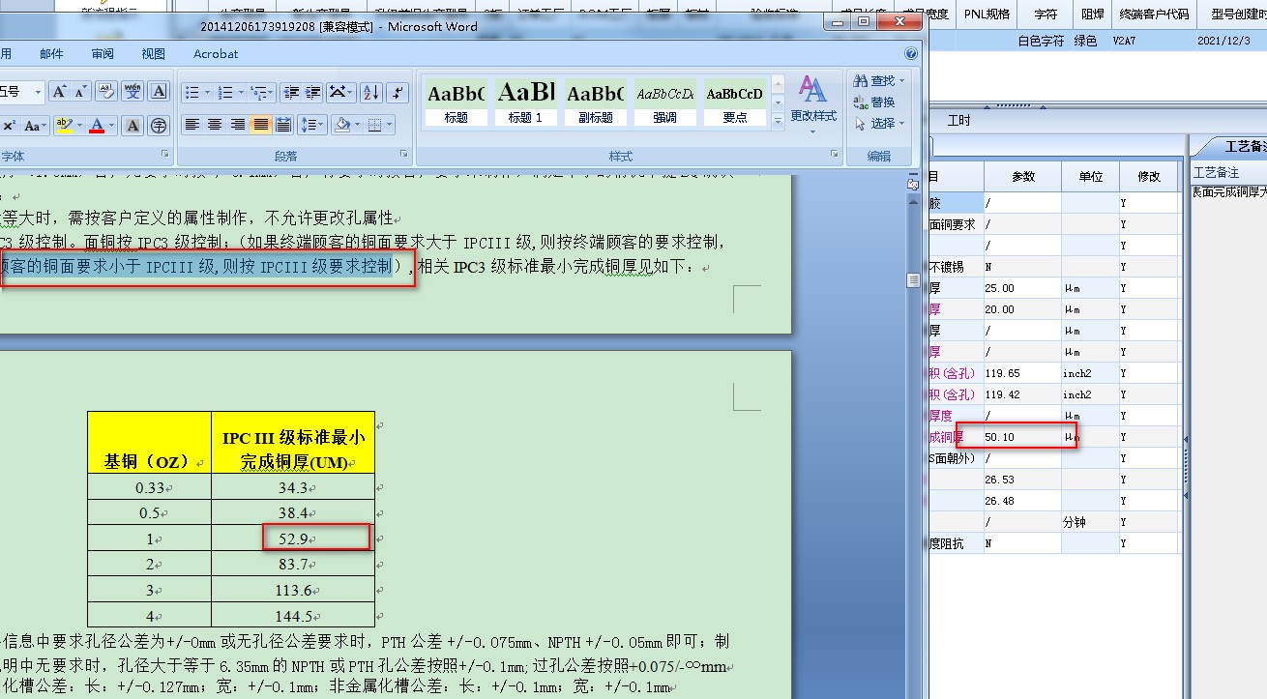Image resolution: width=1267 pixels, height=699 pixels.
Task: Apply yellow text highlight color
Action: click(x=64, y=126)
